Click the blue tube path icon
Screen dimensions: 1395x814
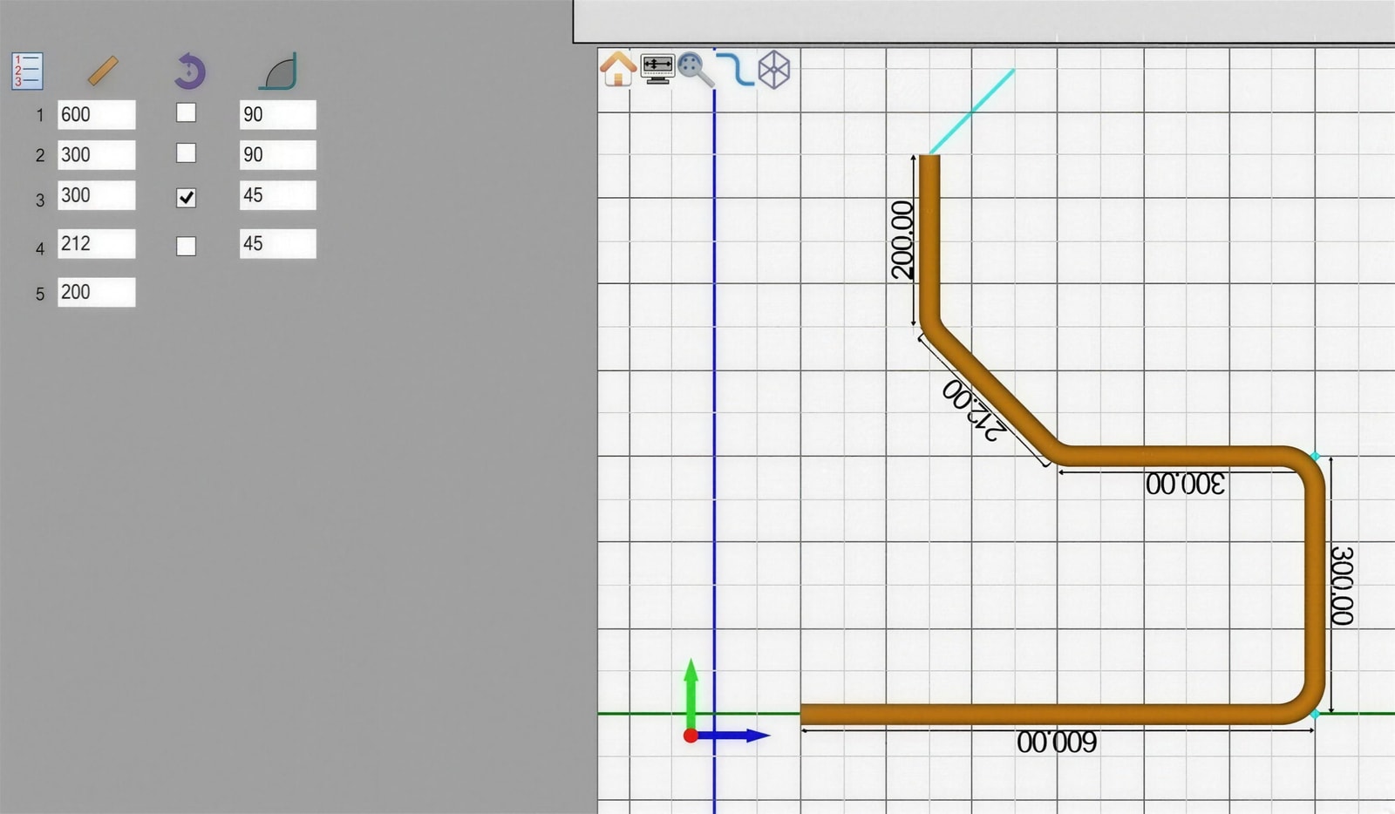pos(735,69)
